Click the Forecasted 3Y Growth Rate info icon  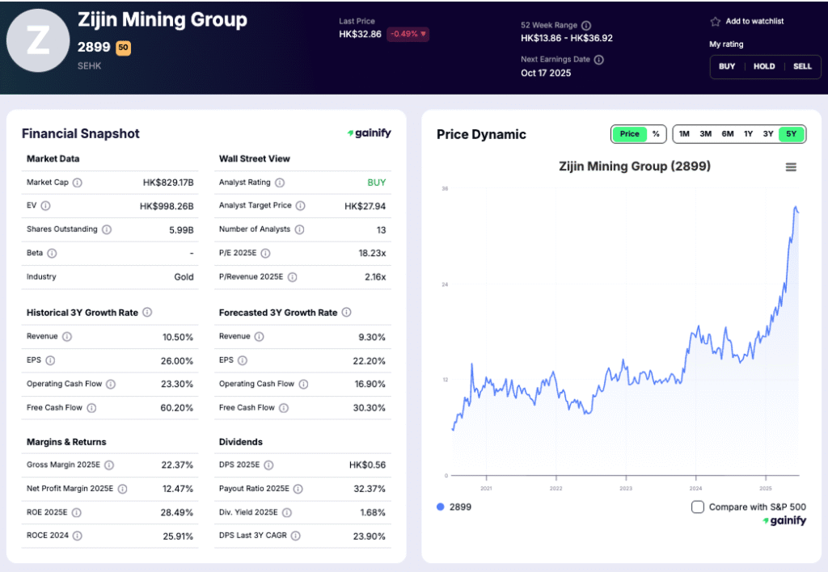pyautogui.click(x=346, y=312)
